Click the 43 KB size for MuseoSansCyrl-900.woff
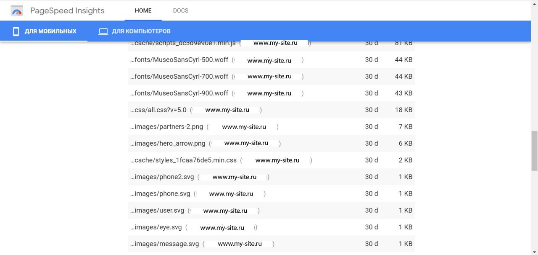The image size is (538, 255). (x=403, y=93)
